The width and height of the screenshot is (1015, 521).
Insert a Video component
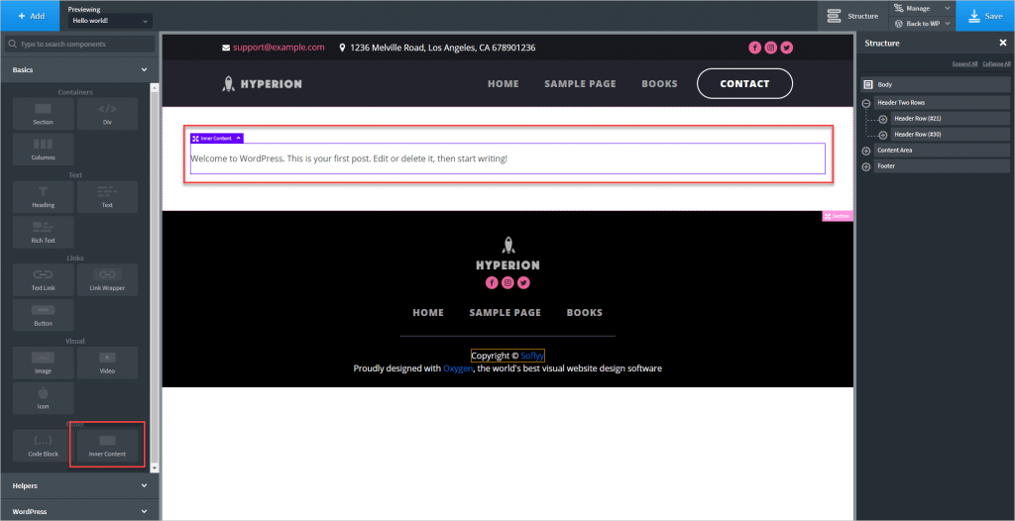tap(107, 362)
